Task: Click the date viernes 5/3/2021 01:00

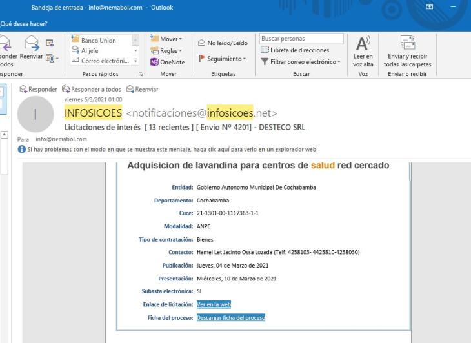Action: coord(93,100)
